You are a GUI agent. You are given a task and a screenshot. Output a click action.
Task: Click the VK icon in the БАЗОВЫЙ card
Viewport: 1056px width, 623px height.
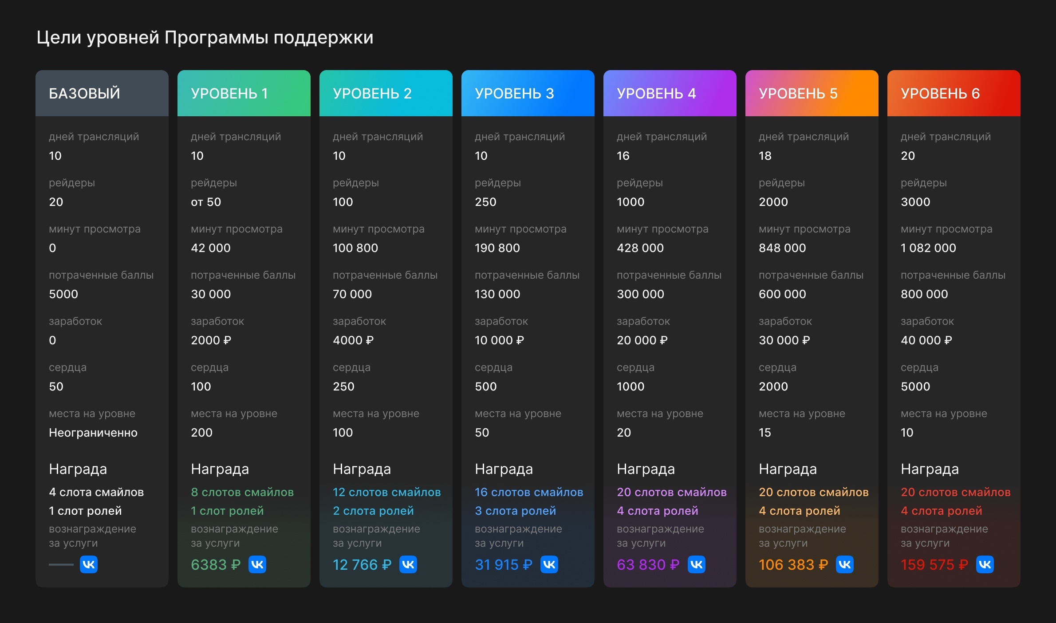(x=89, y=564)
